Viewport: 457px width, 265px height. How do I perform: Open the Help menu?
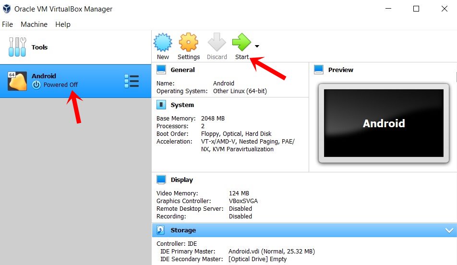pos(63,24)
